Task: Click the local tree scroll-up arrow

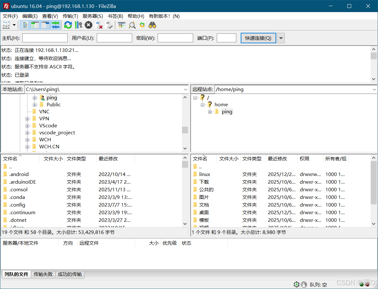Action: [x=185, y=97]
